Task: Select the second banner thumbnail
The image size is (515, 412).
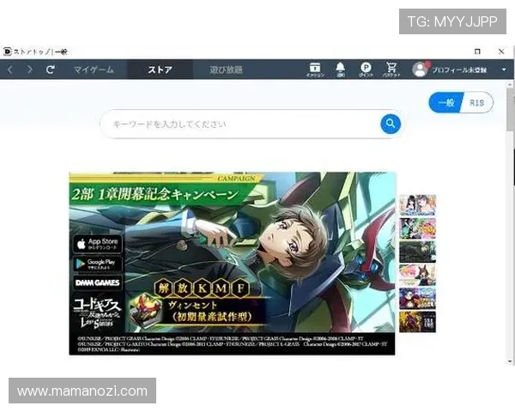Action: click(x=417, y=228)
